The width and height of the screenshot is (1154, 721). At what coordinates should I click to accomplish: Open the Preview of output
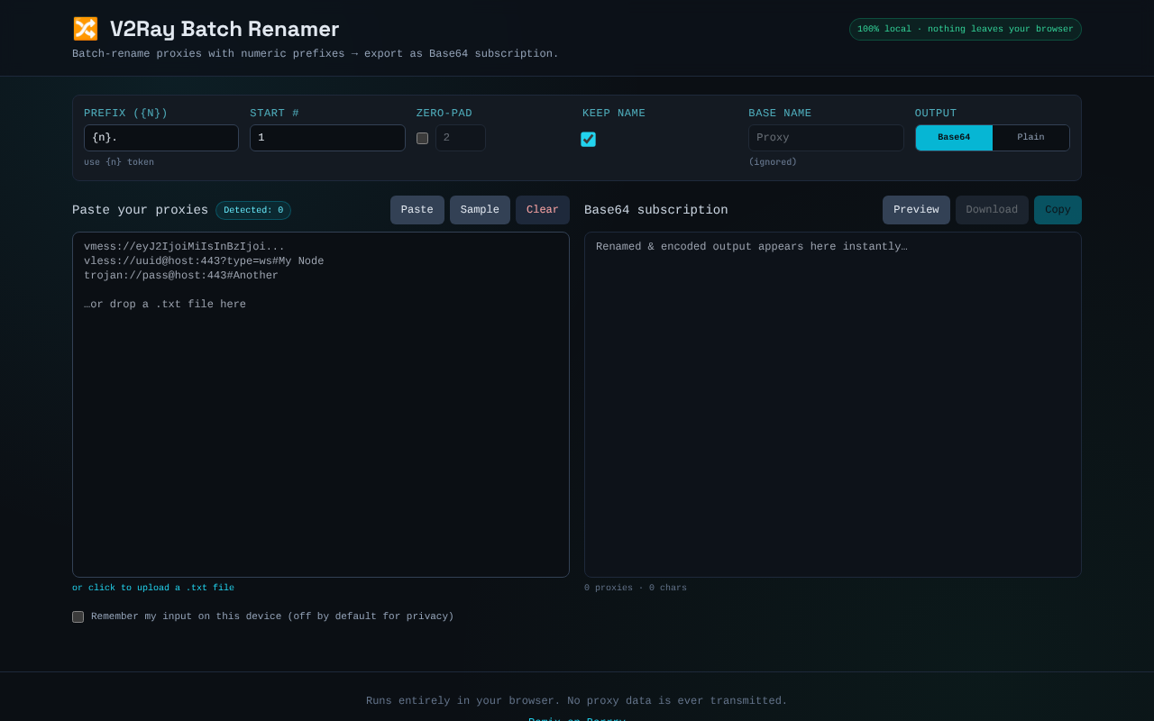tap(916, 210)
